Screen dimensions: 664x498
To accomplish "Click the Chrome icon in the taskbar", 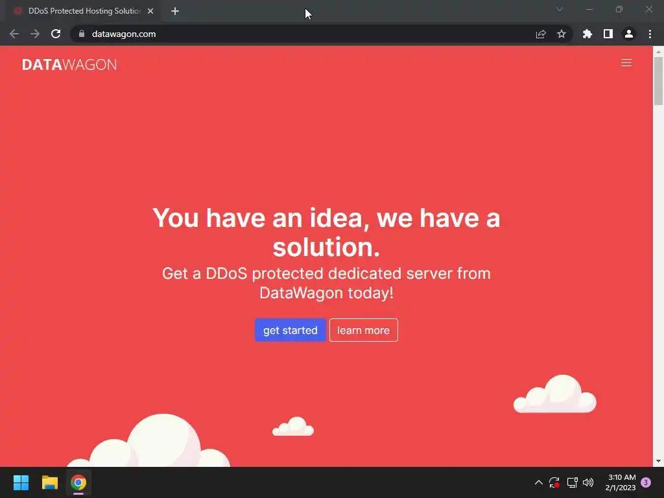I will pyautogui.click(x=78, y=482).
